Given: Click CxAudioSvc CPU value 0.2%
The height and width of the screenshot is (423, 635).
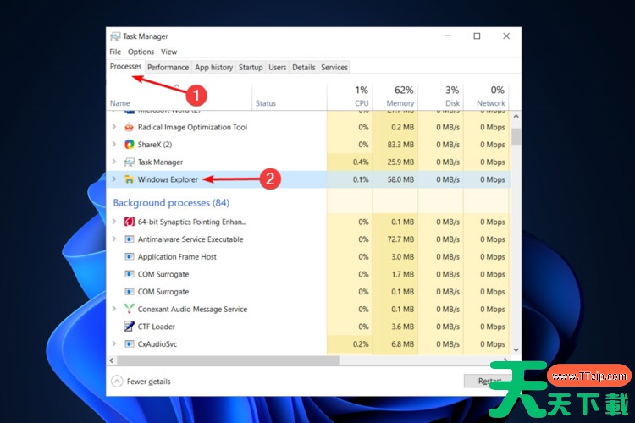Looking at the screenshot, I should pos(361,343).
